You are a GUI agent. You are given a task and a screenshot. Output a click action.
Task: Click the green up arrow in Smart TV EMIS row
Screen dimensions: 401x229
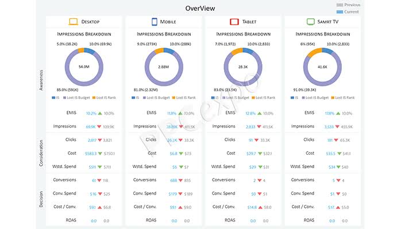coord(338,113)
